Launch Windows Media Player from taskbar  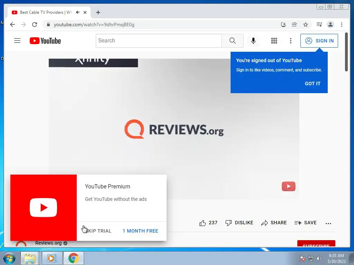pyautogui.click(x=51, y=258)
